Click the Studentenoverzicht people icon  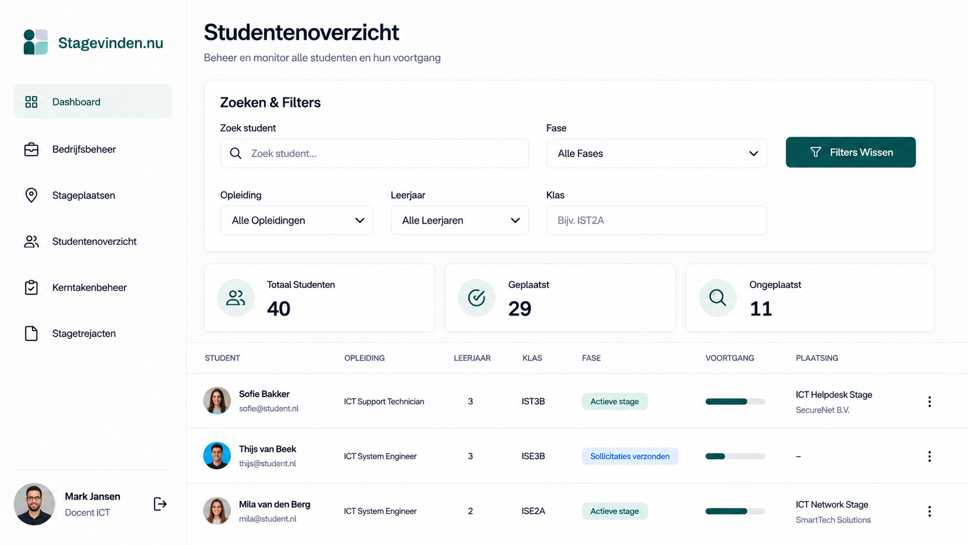(x=31, y=242)
